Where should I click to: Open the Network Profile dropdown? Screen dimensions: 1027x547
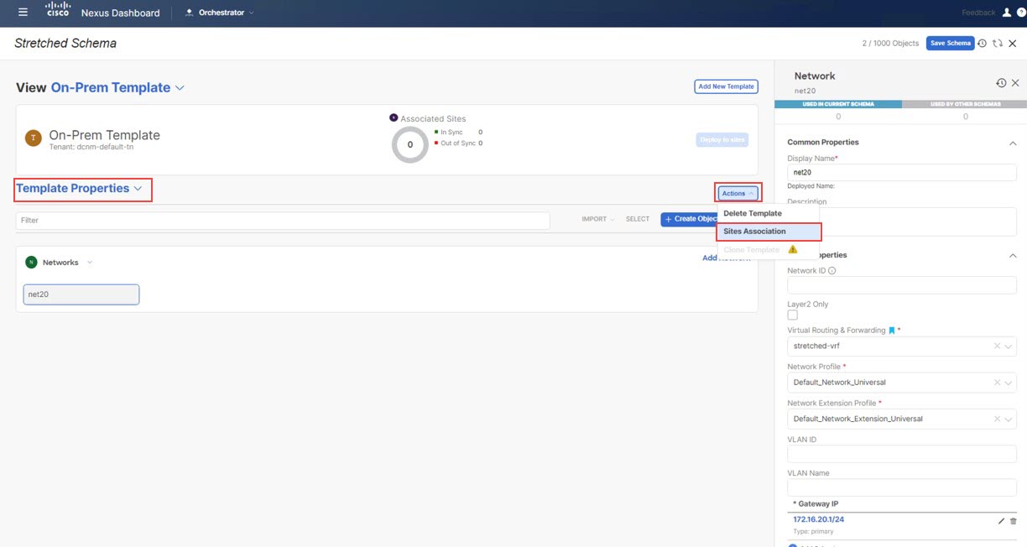pos(1009,383)
